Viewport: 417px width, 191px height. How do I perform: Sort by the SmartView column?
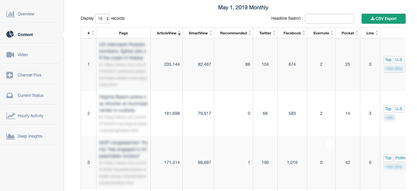[x=198, y=33]
